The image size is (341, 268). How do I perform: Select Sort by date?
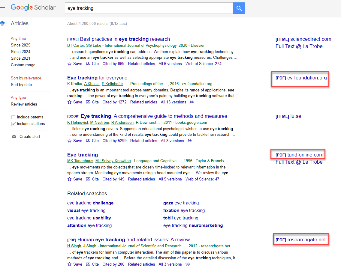click(x=21, y=85)
